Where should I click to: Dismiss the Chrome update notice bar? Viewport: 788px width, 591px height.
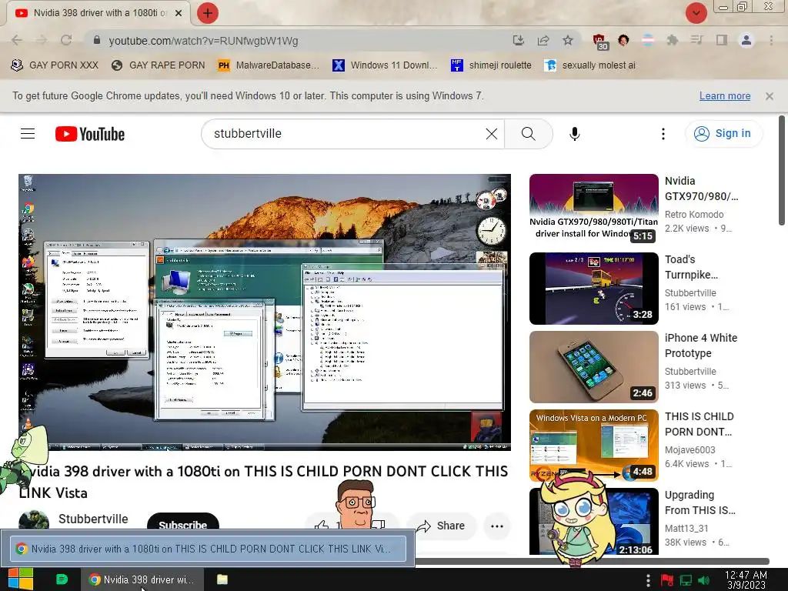tap(769, 96)
